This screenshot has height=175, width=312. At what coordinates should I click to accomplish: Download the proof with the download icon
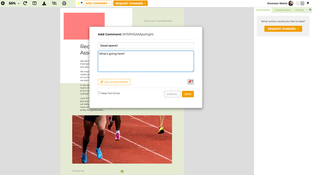click(x=44, y=3)
